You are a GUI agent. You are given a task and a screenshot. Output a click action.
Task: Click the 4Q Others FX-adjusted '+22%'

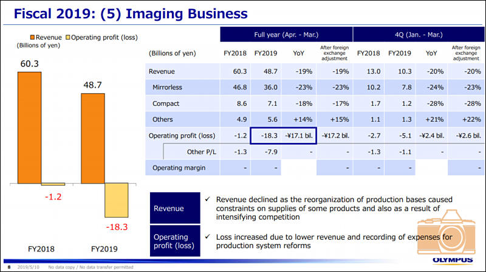472,119
